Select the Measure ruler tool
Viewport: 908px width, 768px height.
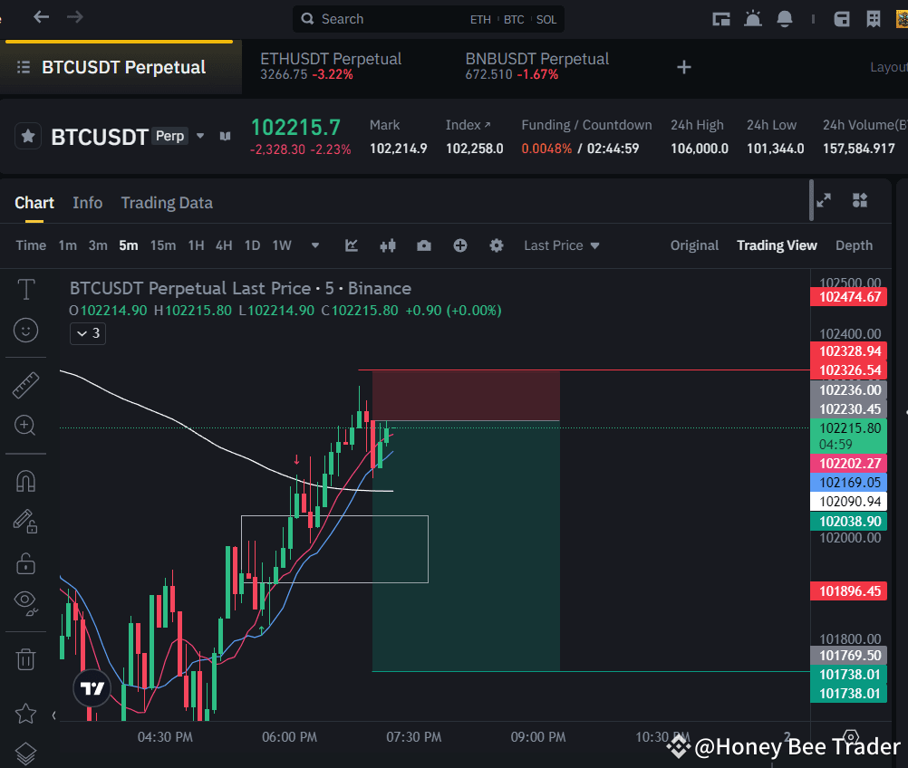tap(26, 383)
